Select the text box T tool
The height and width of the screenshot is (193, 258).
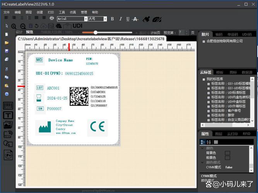8,115
